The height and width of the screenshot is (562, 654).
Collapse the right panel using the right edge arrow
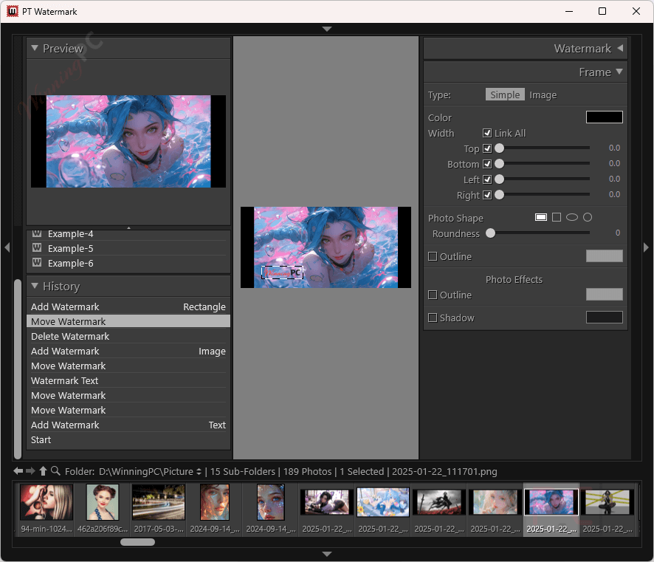click(x=646, y=247)
